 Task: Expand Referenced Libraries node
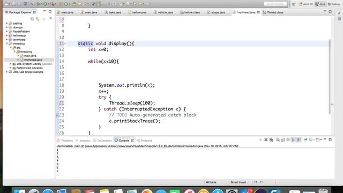(11, 68)
